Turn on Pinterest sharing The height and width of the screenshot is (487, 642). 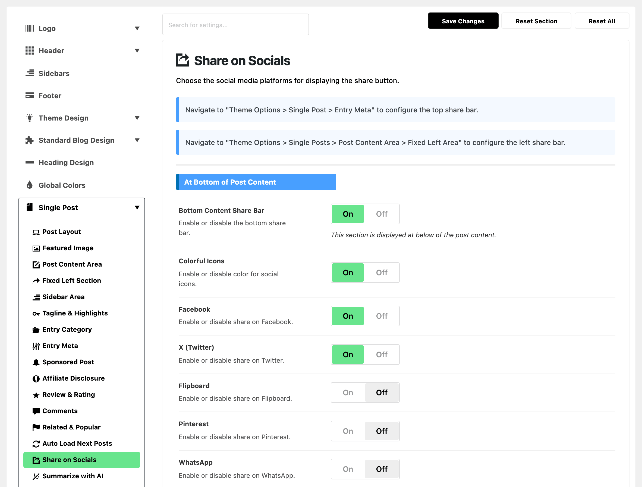(348, 431)
